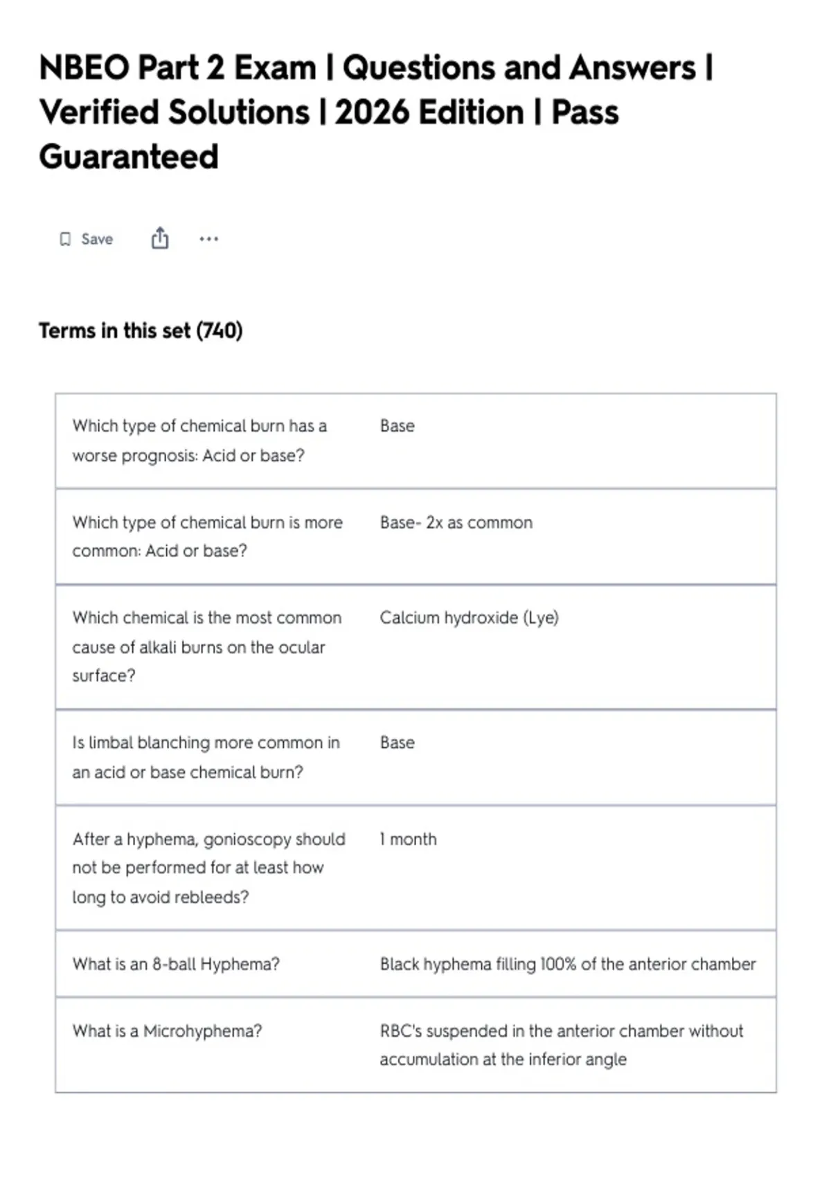Click the 'Base' answer for limbal blanching
The height and width of the screenshot is (1178, 831).
[x=397, y=742]
